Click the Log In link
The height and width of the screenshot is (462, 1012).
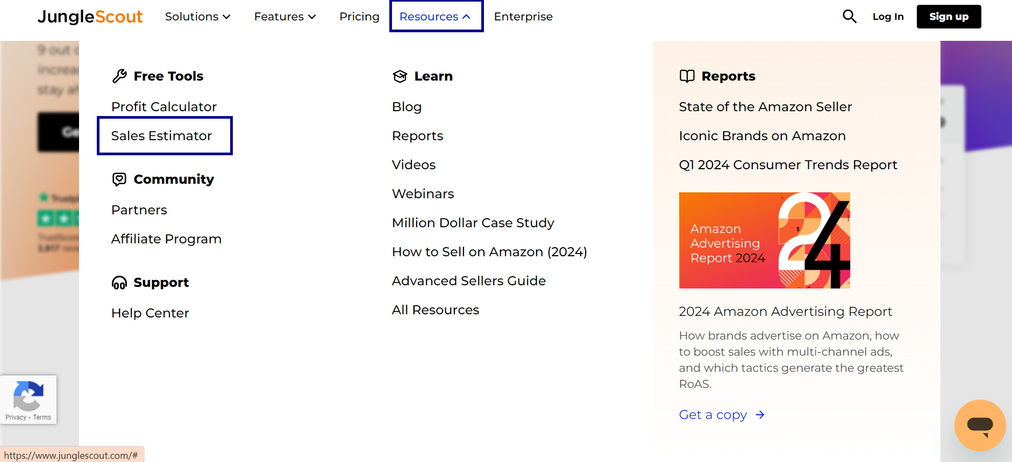888,17
